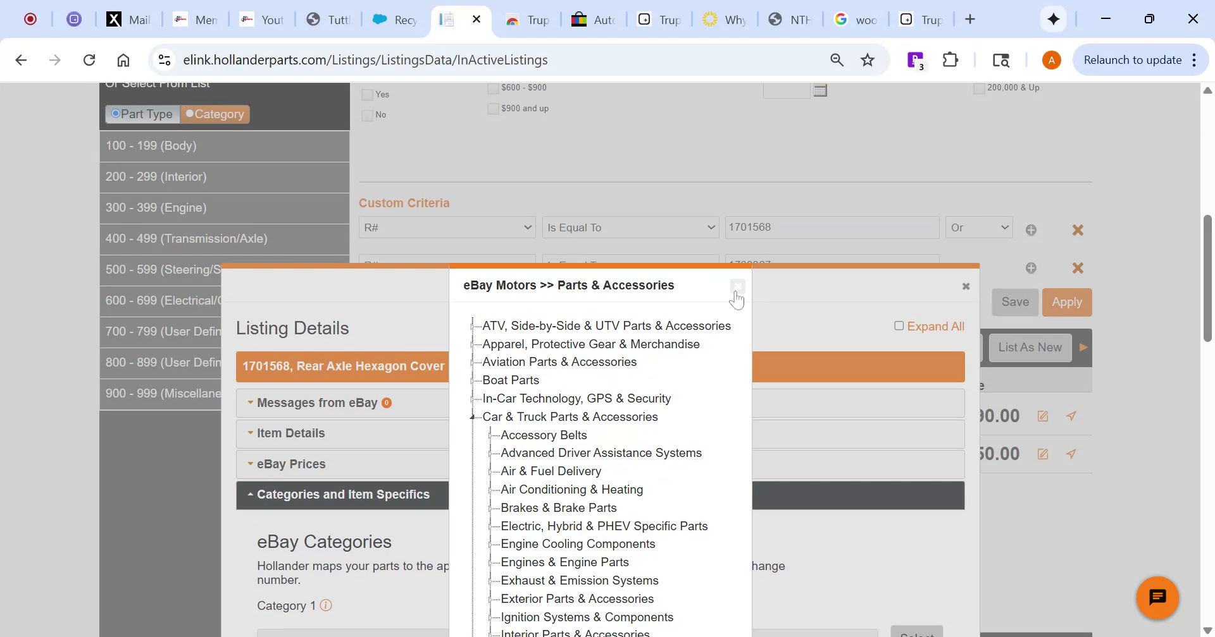Click the publish arrow icon next to the 60.00 price
Image resolution: width=1215 pixels, height=637 pixels.
tap(1071, 454)
